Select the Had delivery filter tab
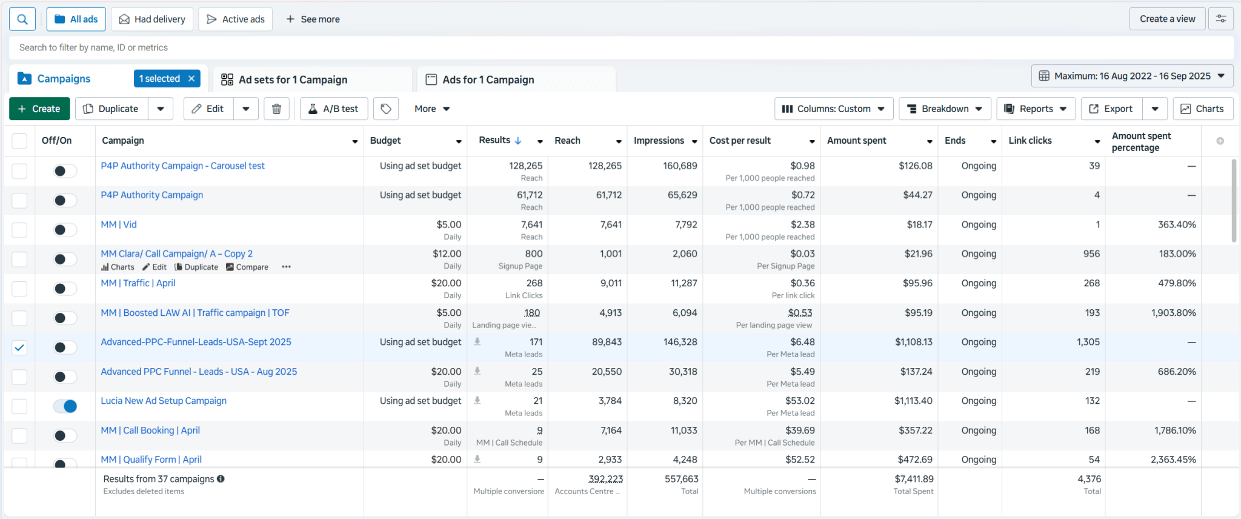 click(x=153, y=19)
